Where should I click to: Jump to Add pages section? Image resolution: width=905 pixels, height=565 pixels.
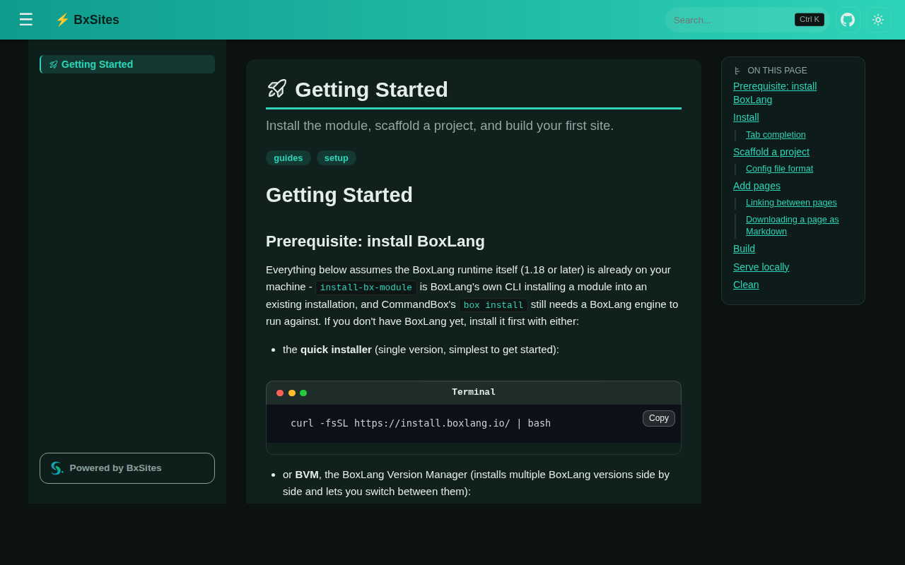pos(757,186)
